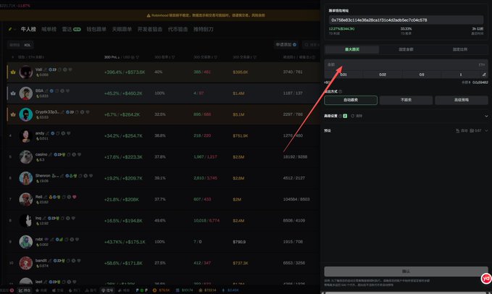Image resolution: width=492 pixels, height=294 pixels.
Task: Click the blue verified badge beside BBA
Action: point(51,91)
